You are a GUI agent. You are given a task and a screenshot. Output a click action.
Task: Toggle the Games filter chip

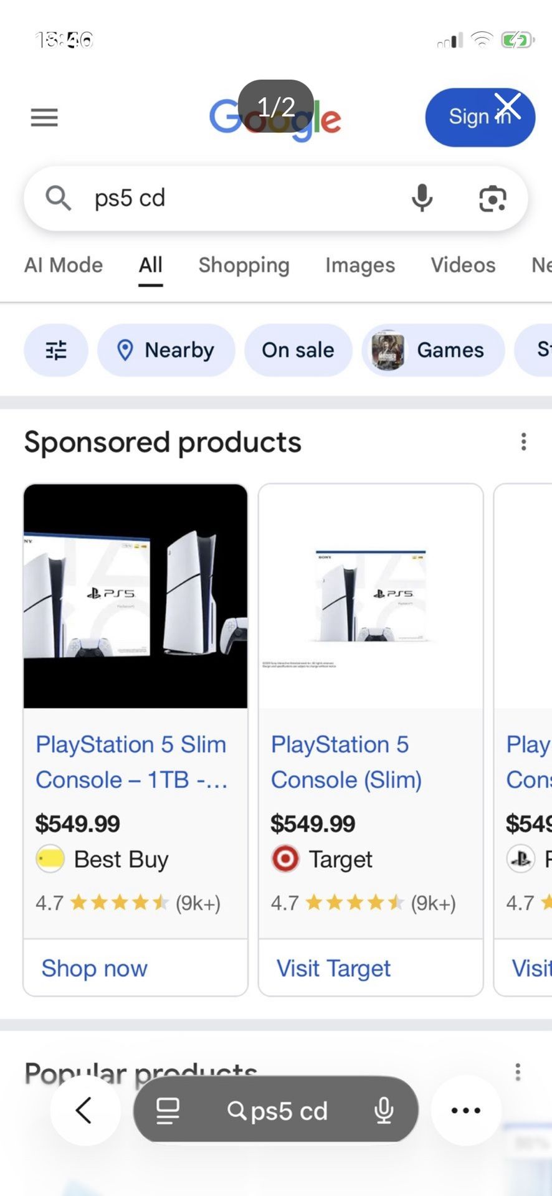pos(433,350)
